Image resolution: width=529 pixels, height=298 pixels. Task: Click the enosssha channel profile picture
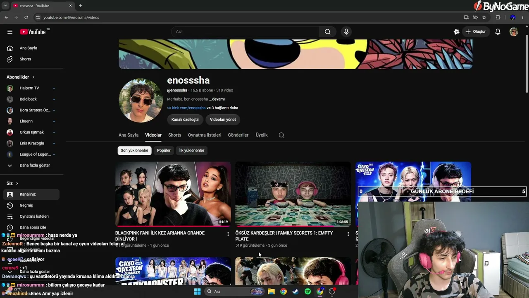tap(141, 100)
